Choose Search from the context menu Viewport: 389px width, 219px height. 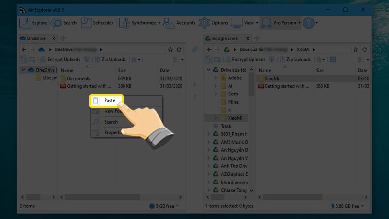pyautogui.click(x=111, y=122)
